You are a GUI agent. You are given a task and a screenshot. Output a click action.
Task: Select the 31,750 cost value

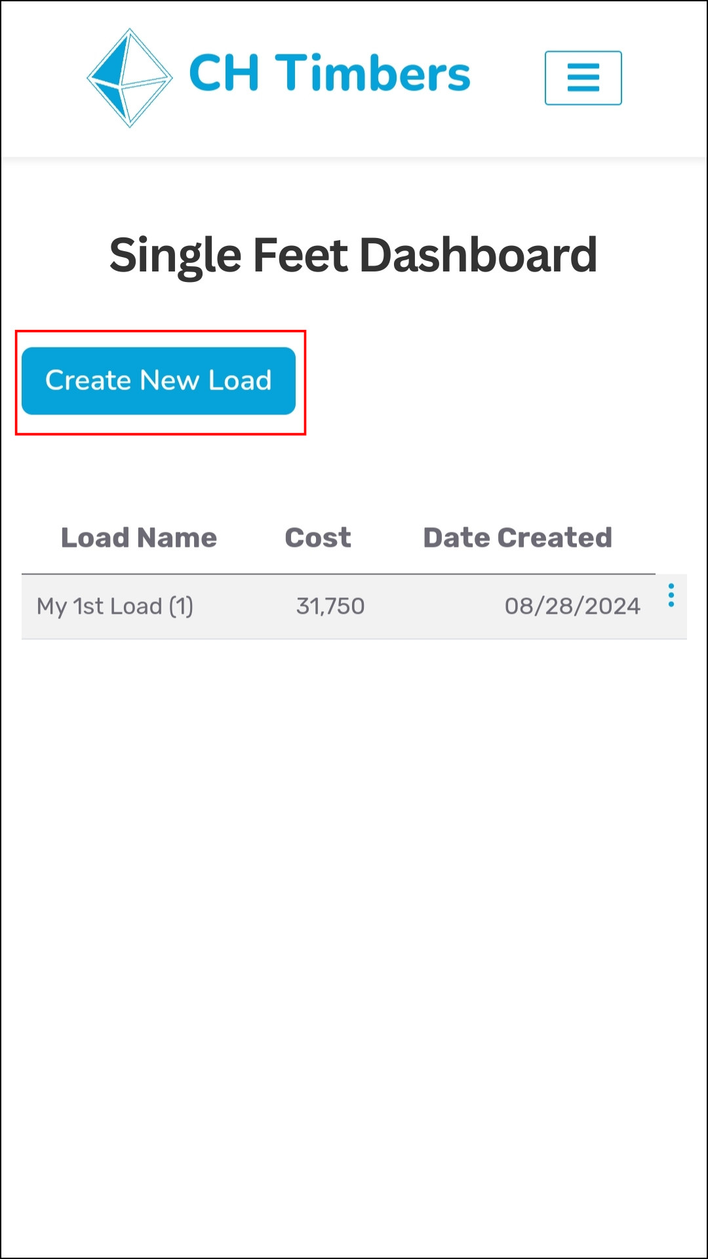click(330, 607)
